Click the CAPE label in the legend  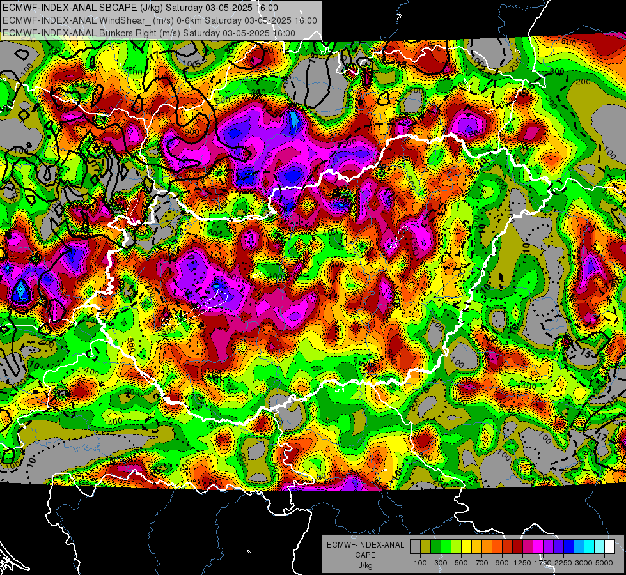[365, 555]
